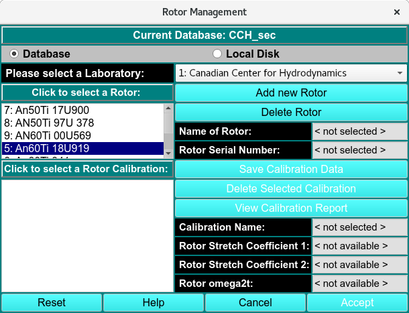The image size is (409, 313).
Task: Click the Save Calibration Data button
Action: pyautogui.click(x=291, y=169)
